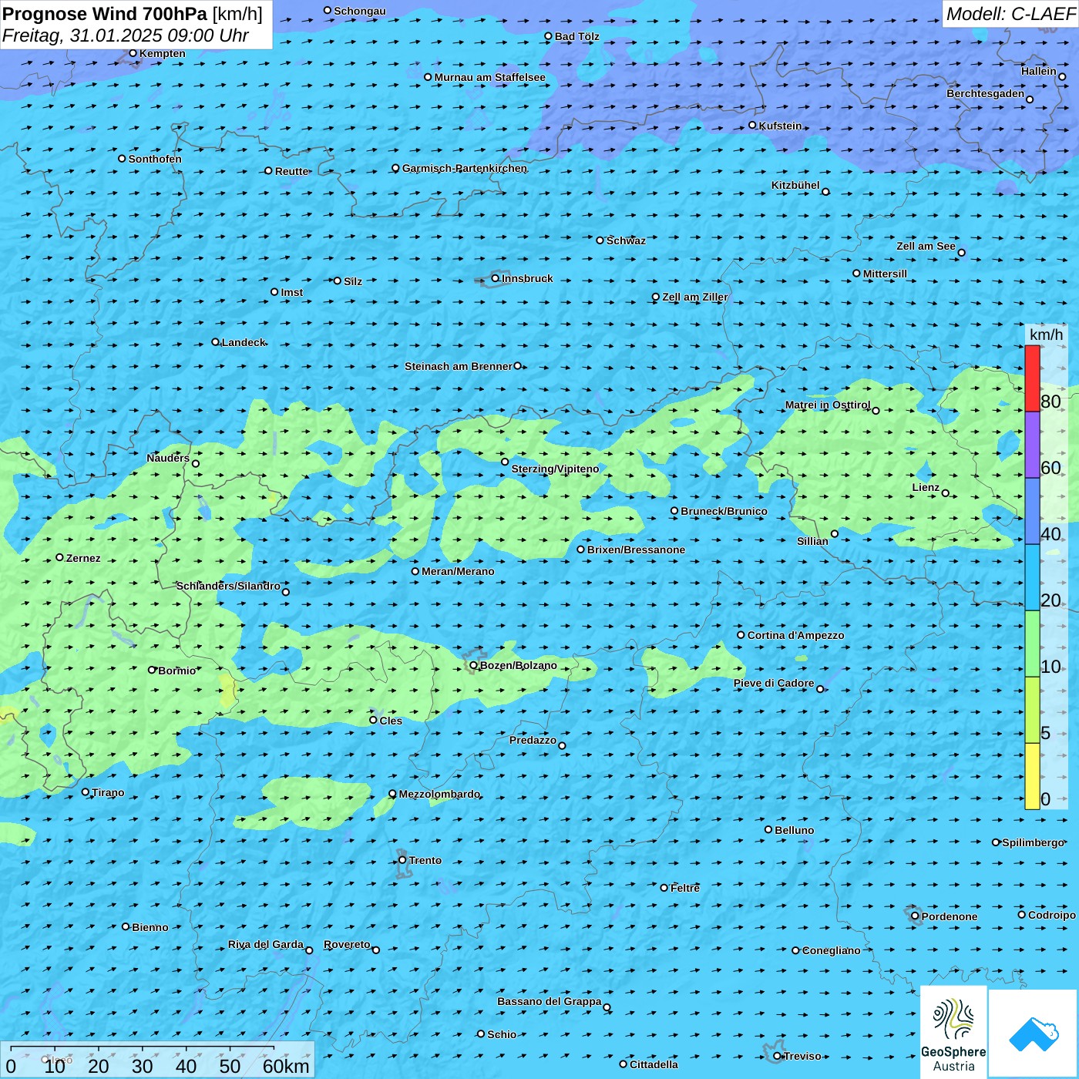The height and width of the screenshot is (1079, 1079).
Task: Click the Nauders label
Action: coord(168,458)
